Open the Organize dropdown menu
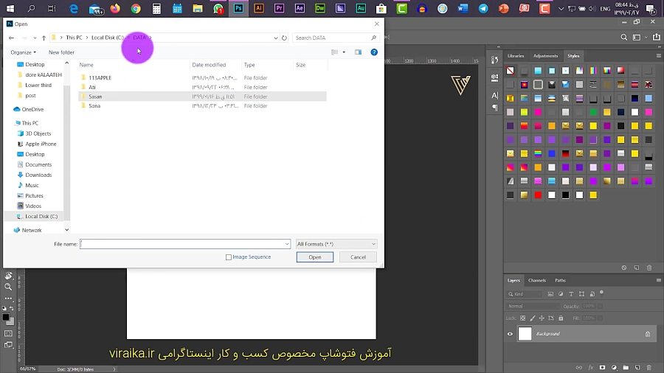664x373 pixels. (x=24, y=52)
